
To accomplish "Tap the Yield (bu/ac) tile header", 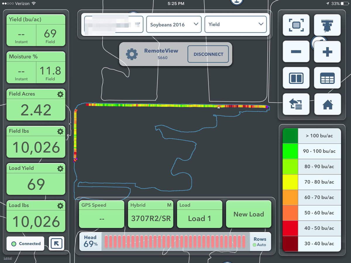I will (36, 20).
